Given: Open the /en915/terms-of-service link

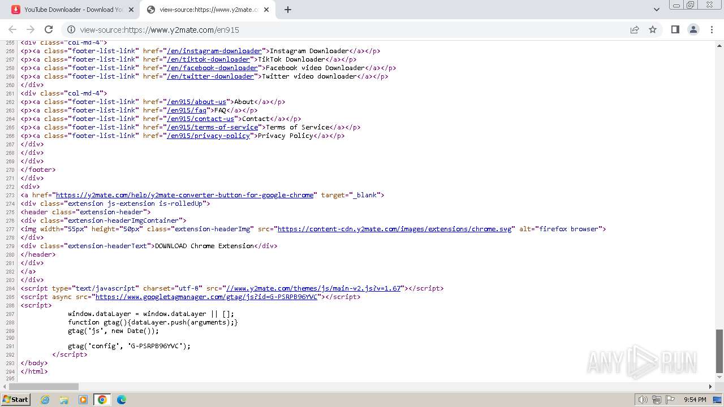Looking at the screenshot, I should (212, 127).
